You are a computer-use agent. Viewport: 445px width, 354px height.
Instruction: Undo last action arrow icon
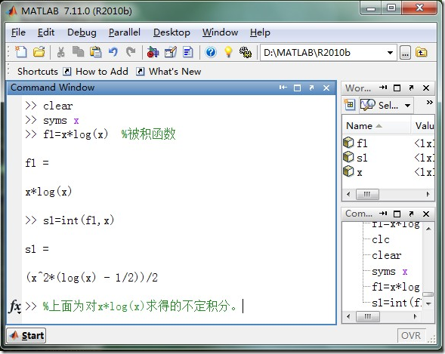113,52
